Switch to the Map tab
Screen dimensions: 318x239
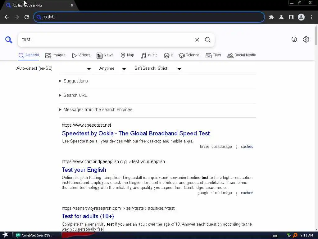127,55
